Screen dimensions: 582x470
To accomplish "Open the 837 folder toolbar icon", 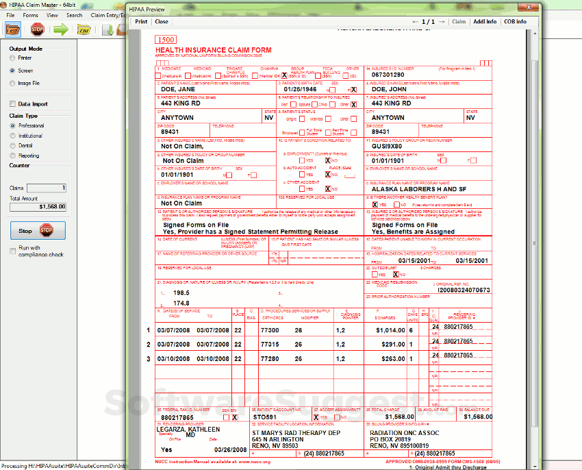I will point(13,29).
